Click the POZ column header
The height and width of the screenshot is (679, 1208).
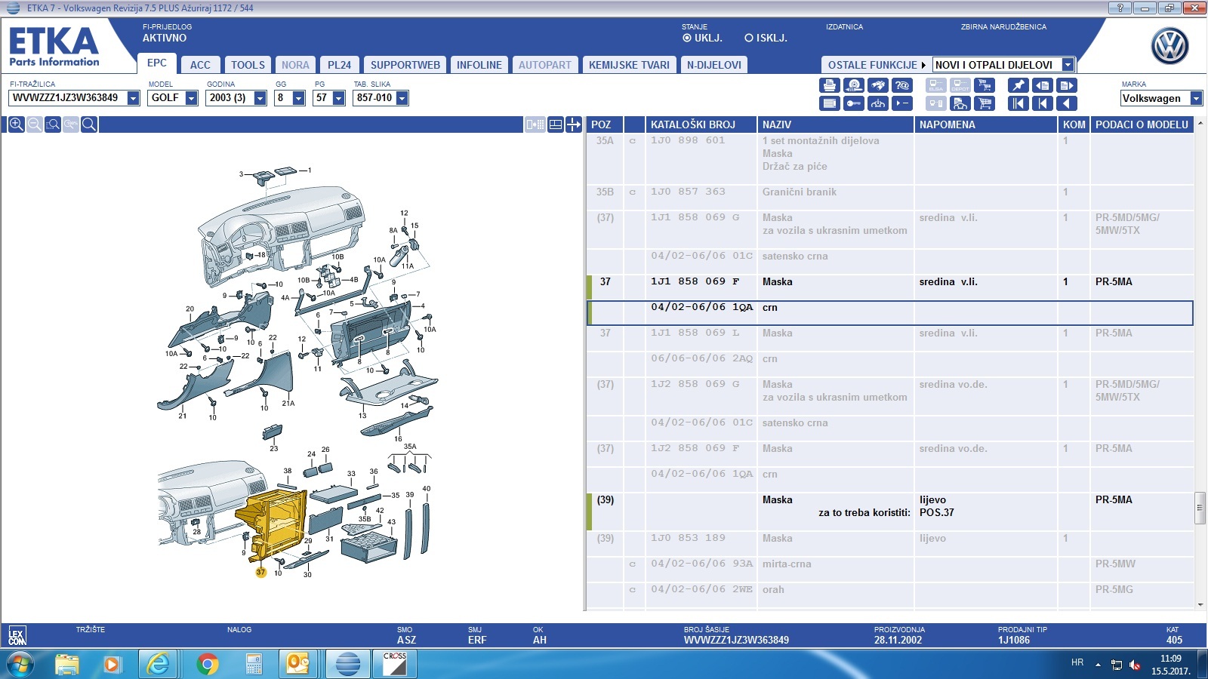(x=605, y=124)
